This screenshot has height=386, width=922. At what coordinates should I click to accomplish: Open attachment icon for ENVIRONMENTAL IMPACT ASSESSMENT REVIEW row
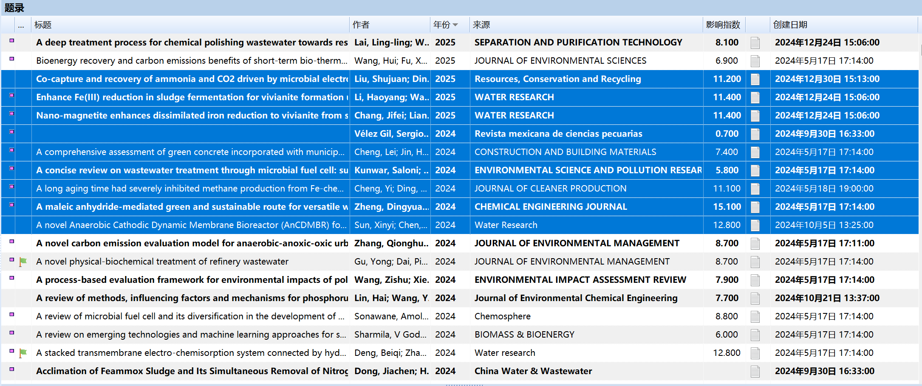[x=755, y=280]
